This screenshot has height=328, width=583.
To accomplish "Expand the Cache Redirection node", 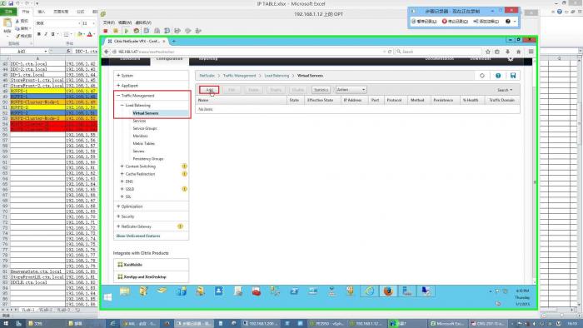I will (x=122, y=174).
